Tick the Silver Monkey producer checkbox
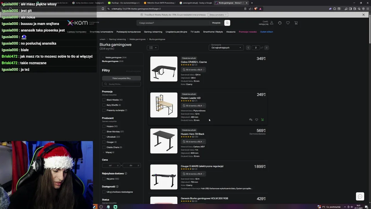 [x=104, y=131]
